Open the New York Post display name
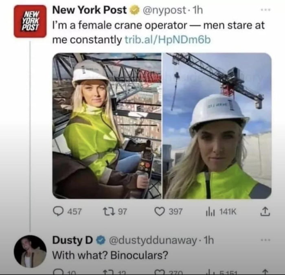 coord(90,10)
